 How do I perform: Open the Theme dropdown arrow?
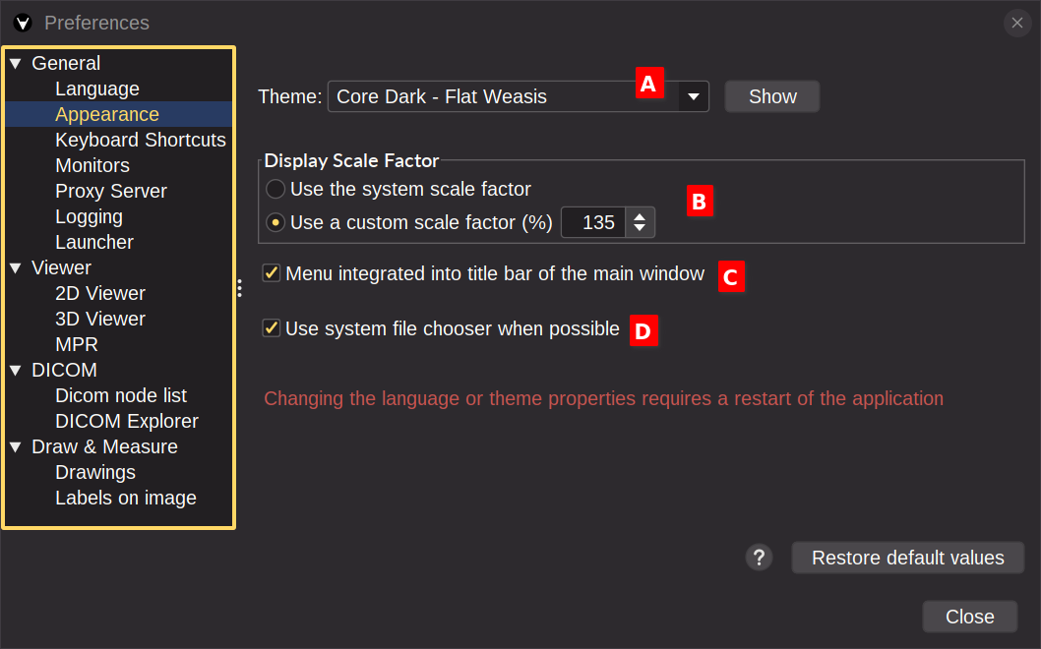693,97
